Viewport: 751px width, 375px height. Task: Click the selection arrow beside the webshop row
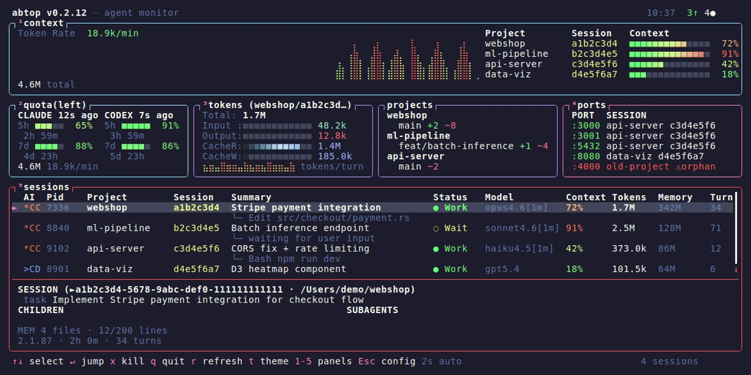coord(15,207)
